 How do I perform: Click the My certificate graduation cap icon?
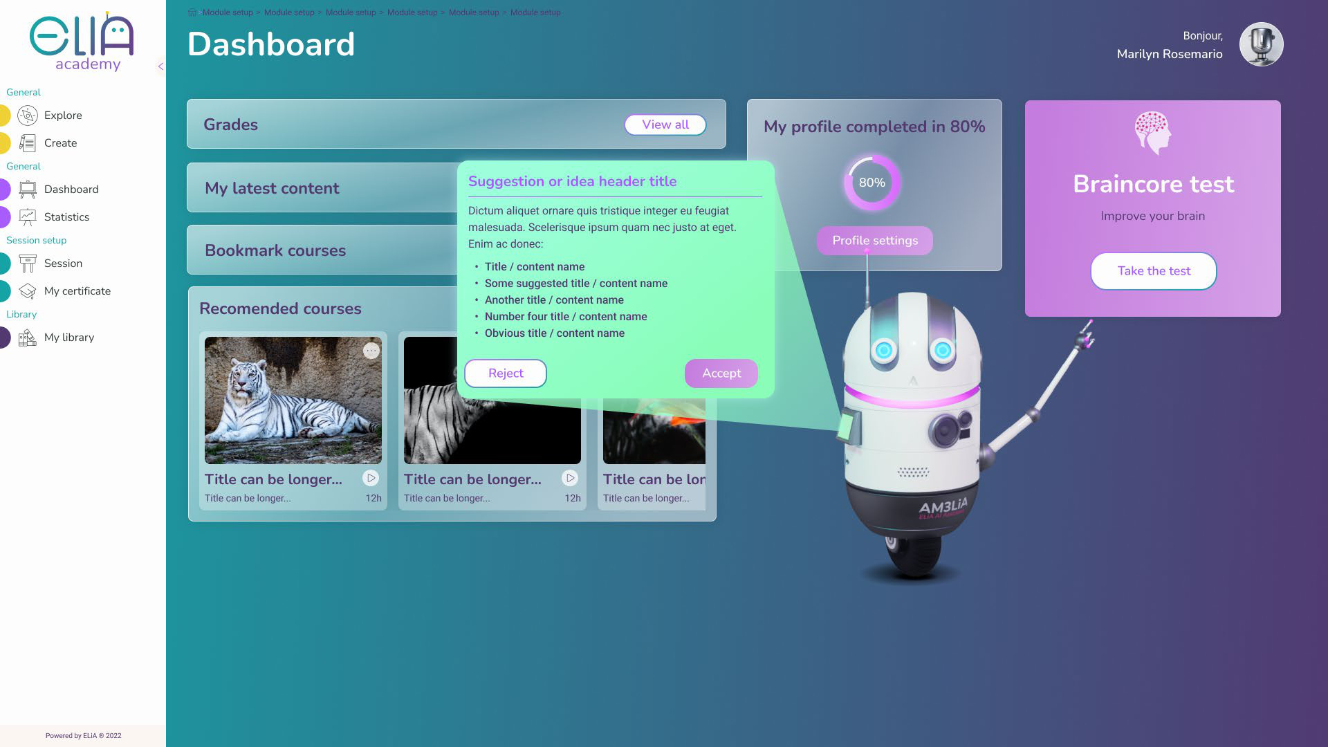click(28, 291)
